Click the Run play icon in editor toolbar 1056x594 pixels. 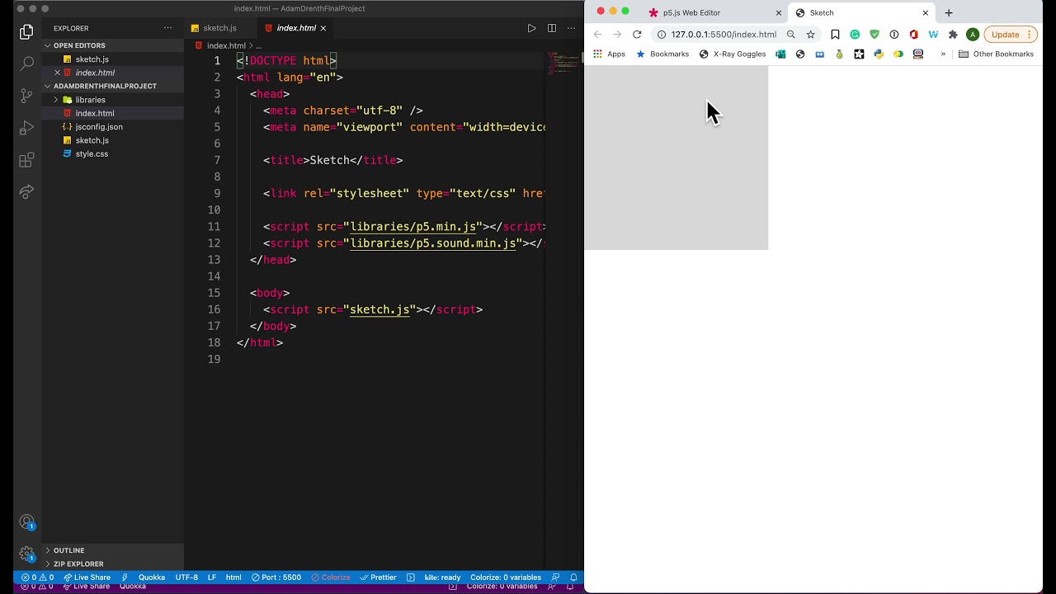point(531,28)
